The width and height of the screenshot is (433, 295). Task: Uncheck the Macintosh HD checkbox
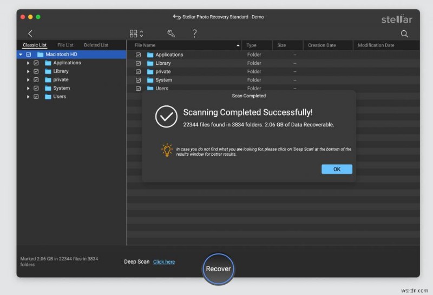click(x=29, y=55)
